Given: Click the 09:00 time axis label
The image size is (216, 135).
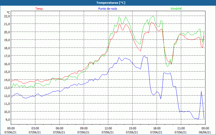Looking at the screenshot, I should [84, 129].
